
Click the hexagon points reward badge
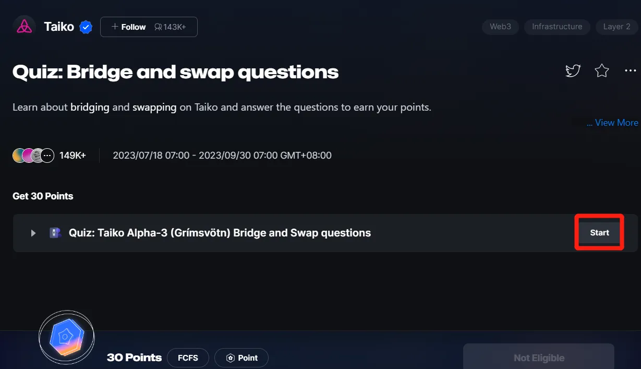click(66, 338)
